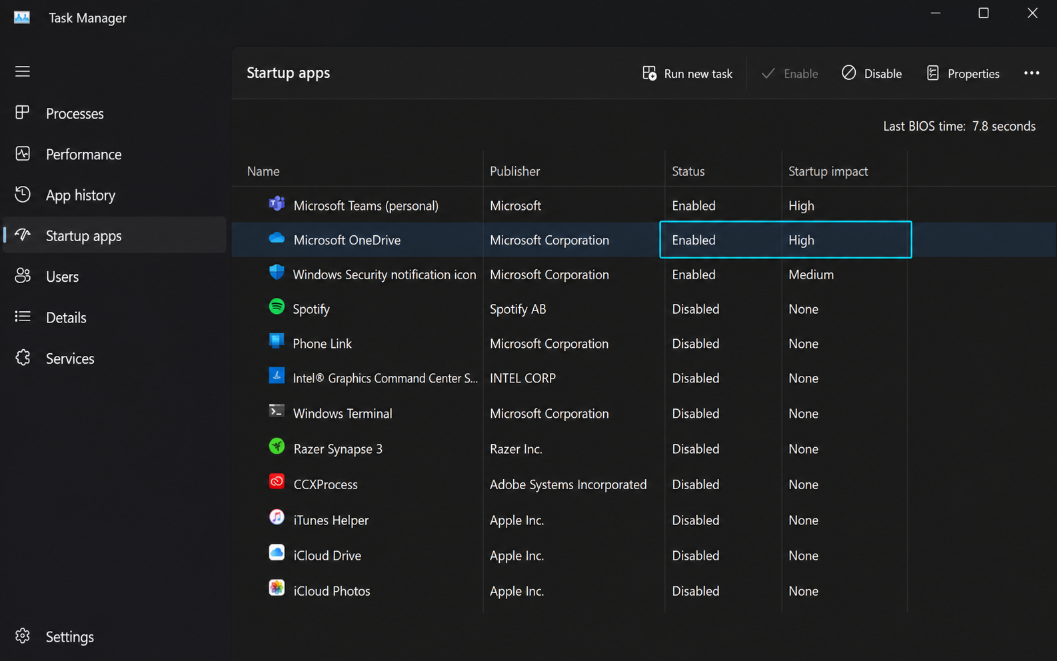Click the Phone Link app icon
Image resolution: width=1057 pixels, height=661 pixels.
pyautogui.click(x=277, y=341)
